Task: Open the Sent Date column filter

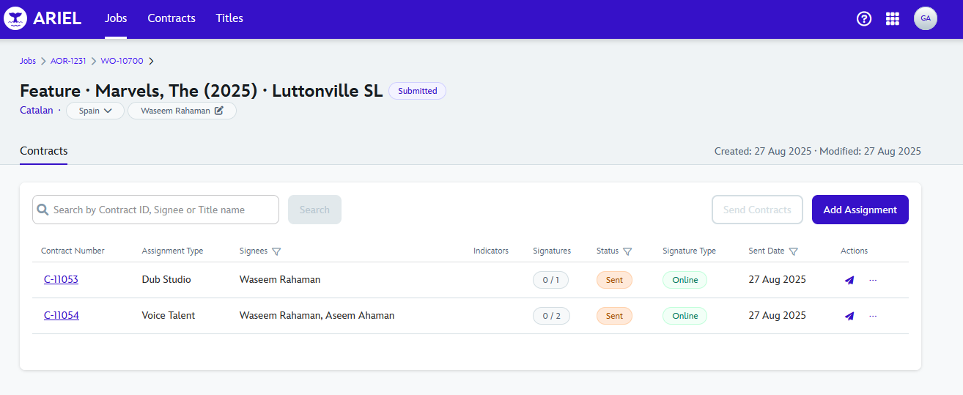Action: click(x=793, y=251)
